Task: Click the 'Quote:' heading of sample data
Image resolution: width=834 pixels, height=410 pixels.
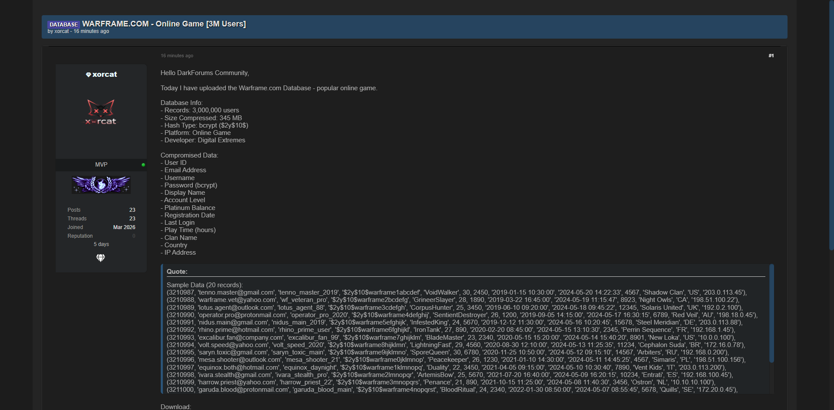Action: (177, 272)
